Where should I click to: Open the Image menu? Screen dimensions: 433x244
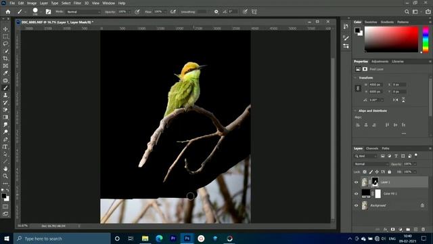click(x=32, y=3)
